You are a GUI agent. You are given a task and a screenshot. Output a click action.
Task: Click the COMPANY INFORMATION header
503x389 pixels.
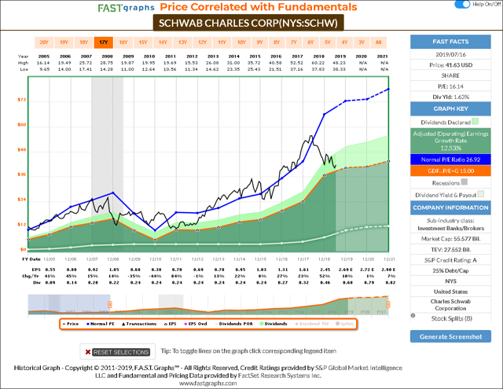click(x=450, y=207)
